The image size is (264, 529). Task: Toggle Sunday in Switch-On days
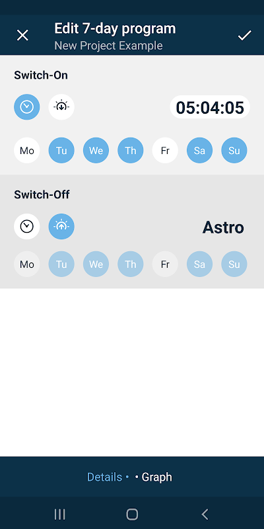pos(234,150)
